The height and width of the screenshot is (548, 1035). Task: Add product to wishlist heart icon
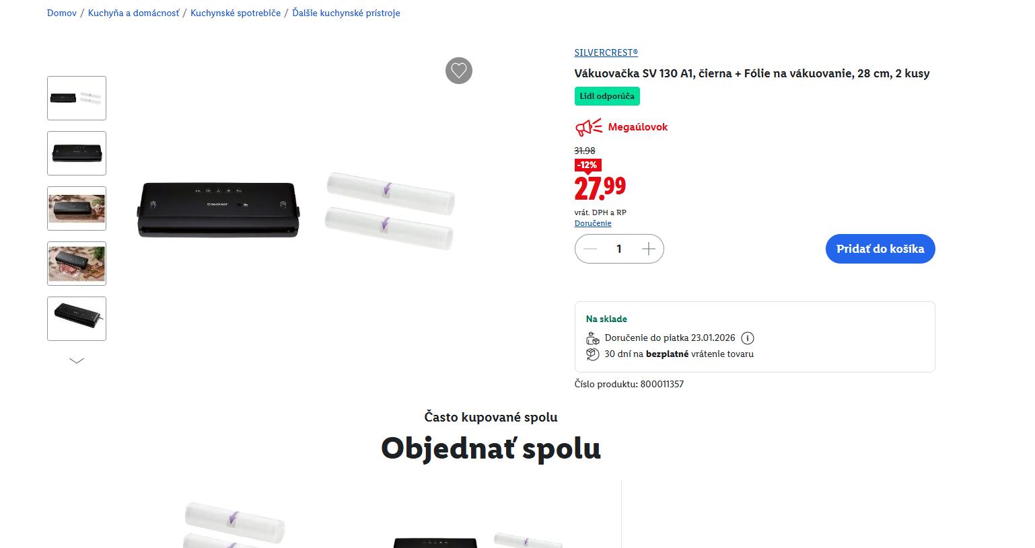[x=459, y=71]
